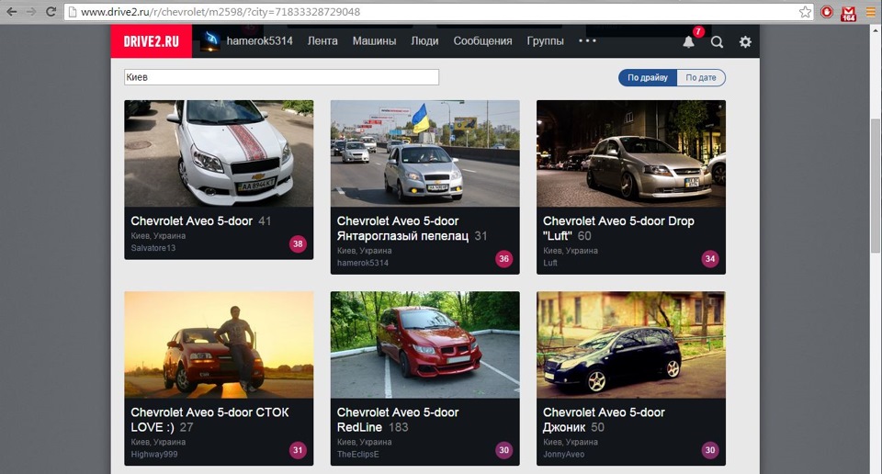Open Highway999 user profile
Image resolution: width=882 pixels, height=474 pixels.
[x=154, y=455]
